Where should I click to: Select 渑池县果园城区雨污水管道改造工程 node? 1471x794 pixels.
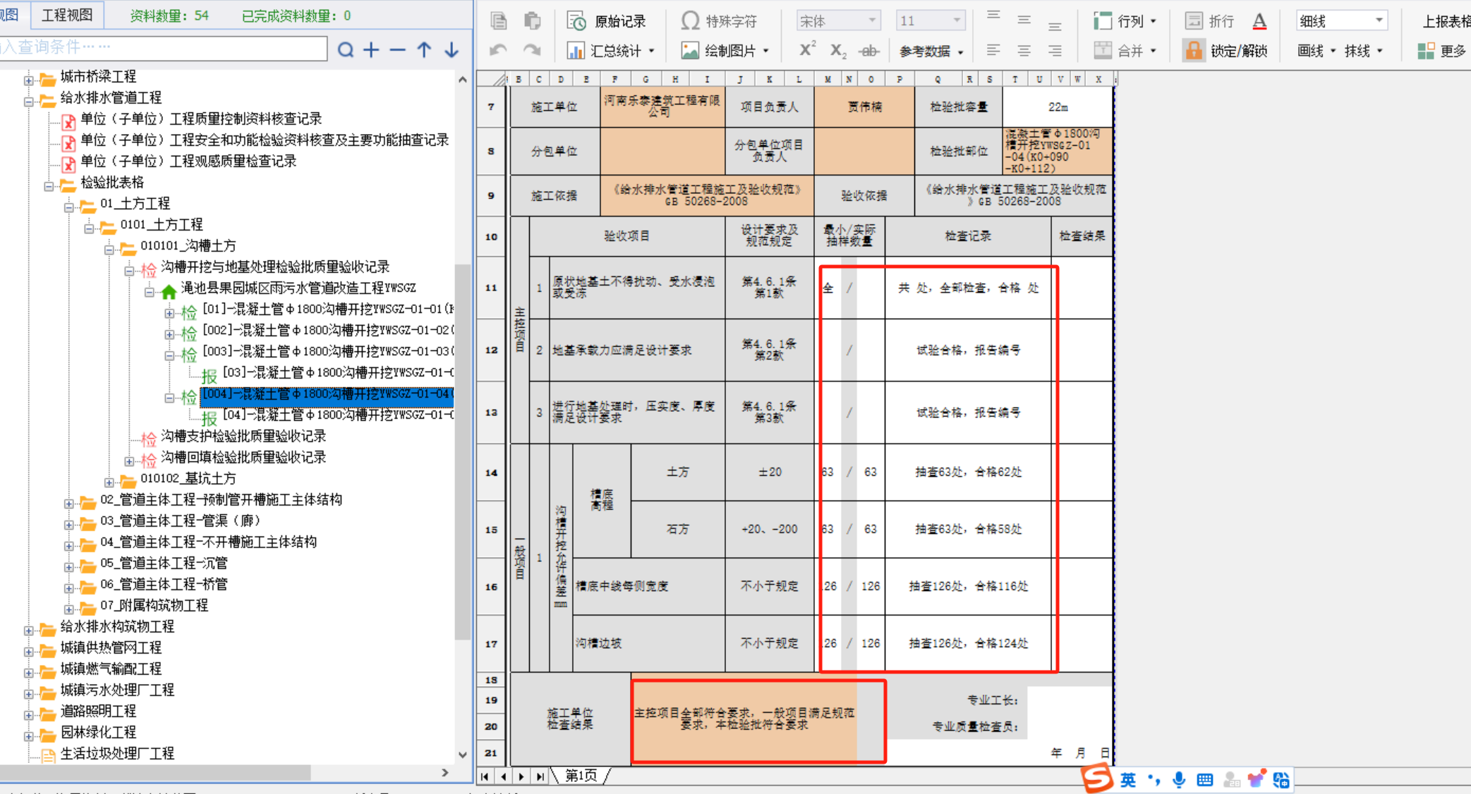tap(298, 288)
